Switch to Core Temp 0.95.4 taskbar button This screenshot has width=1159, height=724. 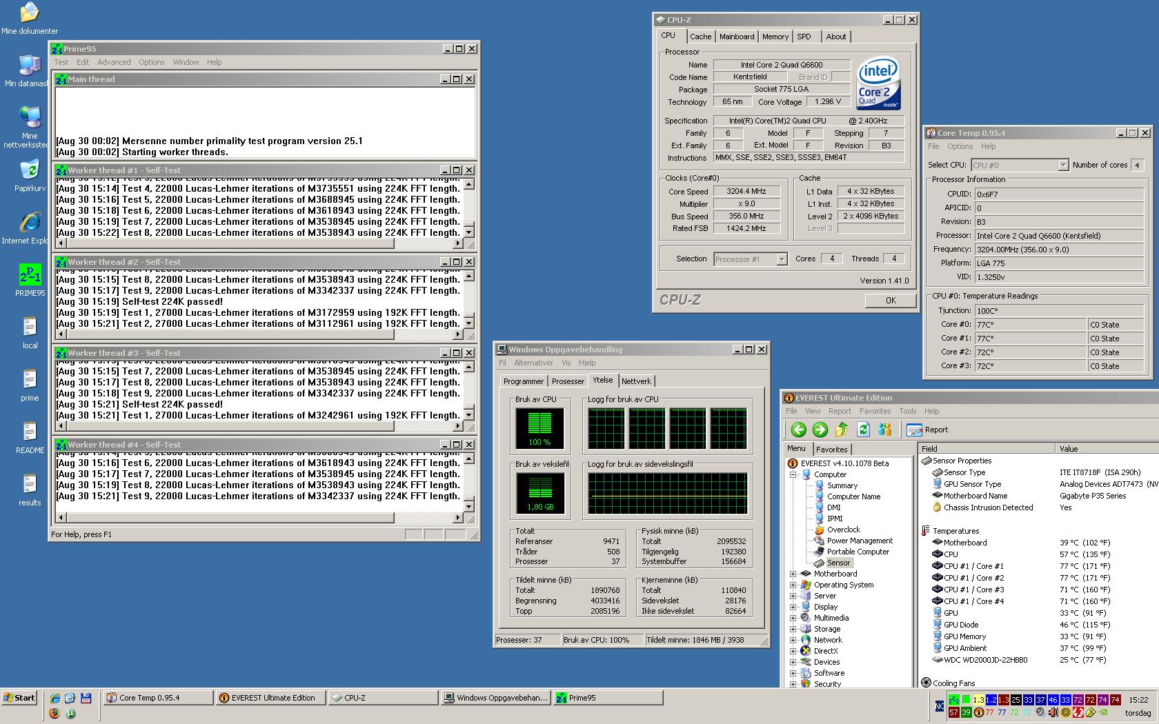pyautogui.click(x=158, y=698)
